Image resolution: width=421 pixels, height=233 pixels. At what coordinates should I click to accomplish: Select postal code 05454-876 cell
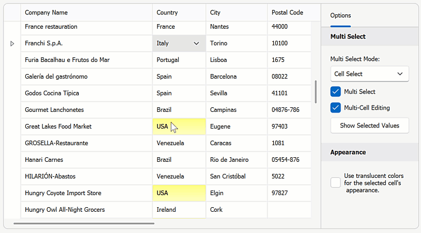tap(289, 160)
